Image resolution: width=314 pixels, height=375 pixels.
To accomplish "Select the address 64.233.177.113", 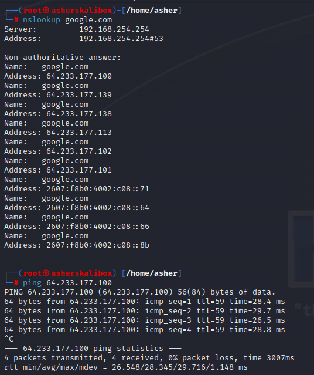I will (x=79, y=133).
